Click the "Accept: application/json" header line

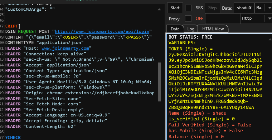[48, 65]
